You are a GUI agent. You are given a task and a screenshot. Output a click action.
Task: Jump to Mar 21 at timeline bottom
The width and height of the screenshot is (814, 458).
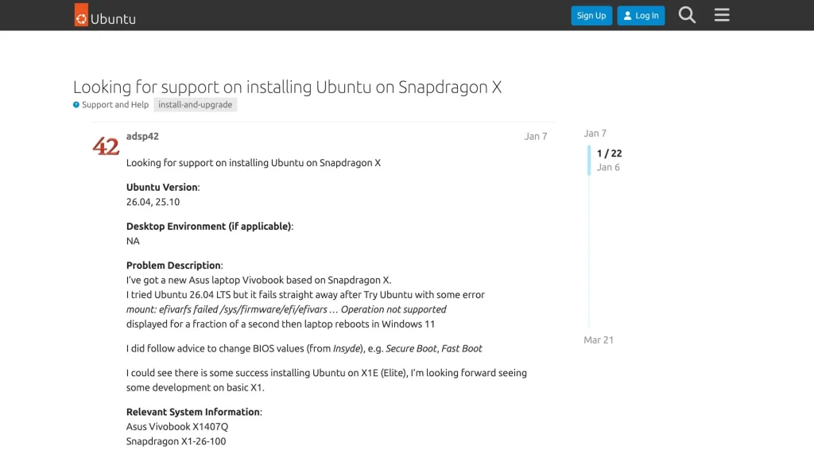(x=599, y=340)
